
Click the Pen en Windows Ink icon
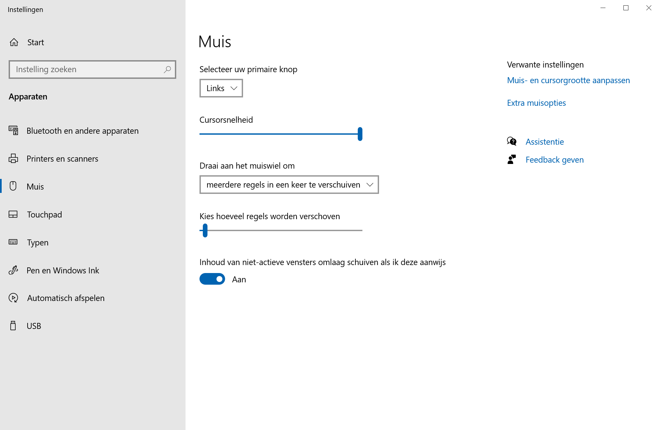coord(13,270)
